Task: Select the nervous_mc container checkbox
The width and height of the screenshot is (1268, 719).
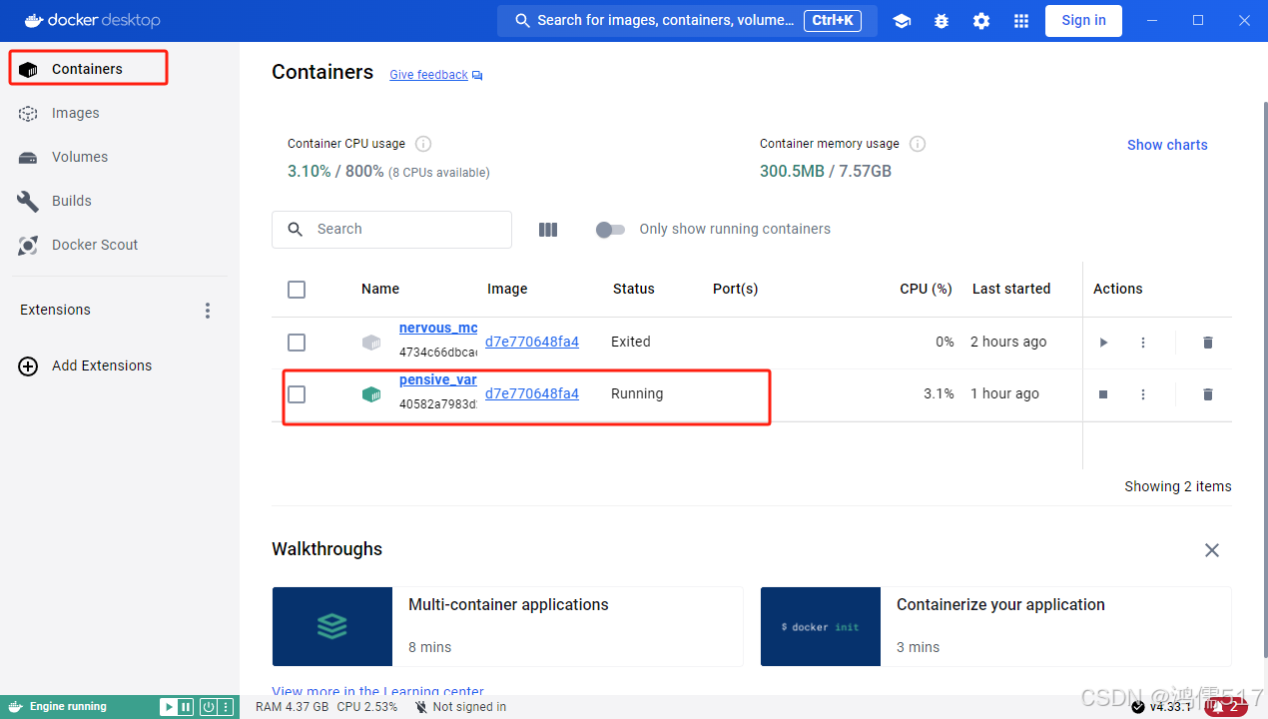Action: click(297, 343)
